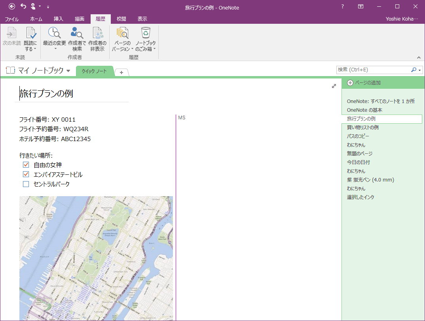Check the セントラルパーク checkbox
The image size is (425, 321).
pos(26,184)
